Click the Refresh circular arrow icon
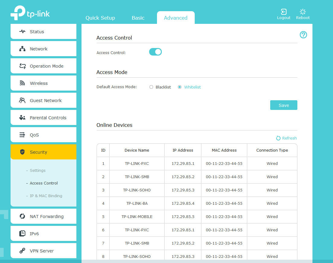Viewport: 333px width, 263px height. 278,138
